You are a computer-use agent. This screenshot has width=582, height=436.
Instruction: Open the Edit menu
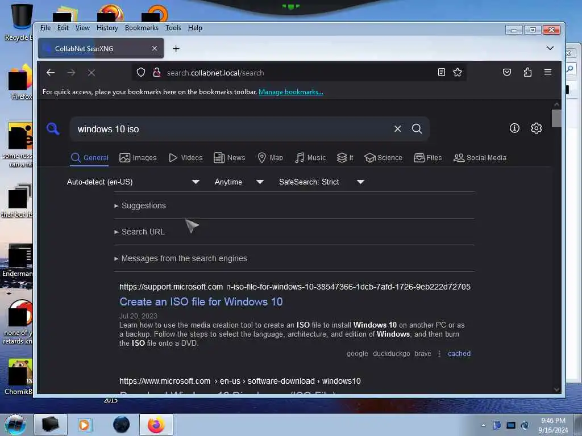pyautogui.click(x=63, y=28)
